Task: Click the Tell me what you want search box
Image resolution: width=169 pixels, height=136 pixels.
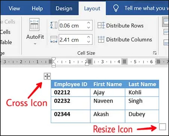Action: click(x=146, y=8)
